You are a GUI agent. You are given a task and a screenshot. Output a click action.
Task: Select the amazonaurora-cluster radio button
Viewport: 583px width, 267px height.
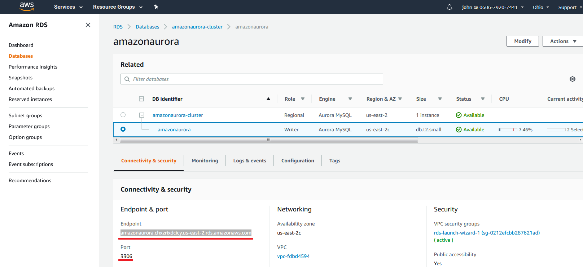[123, 115]
